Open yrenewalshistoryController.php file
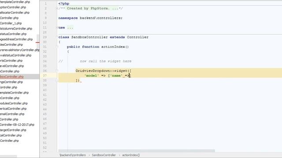 20,50
